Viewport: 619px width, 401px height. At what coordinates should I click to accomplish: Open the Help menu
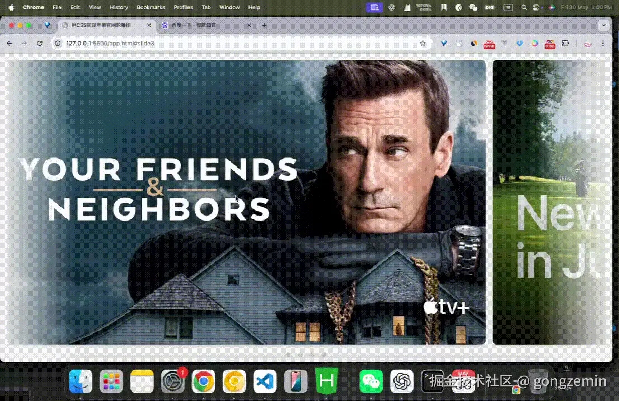click(x=254, y=7)
